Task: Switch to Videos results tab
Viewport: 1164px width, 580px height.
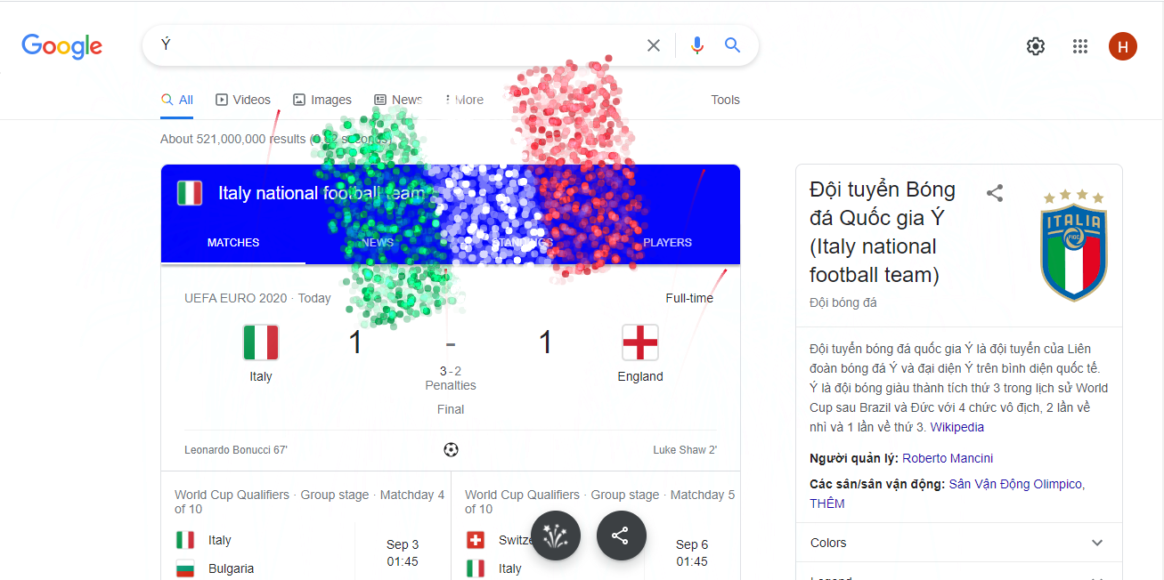Action: 243,100
